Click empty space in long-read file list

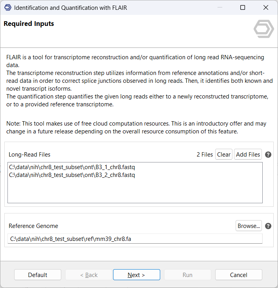135,191
